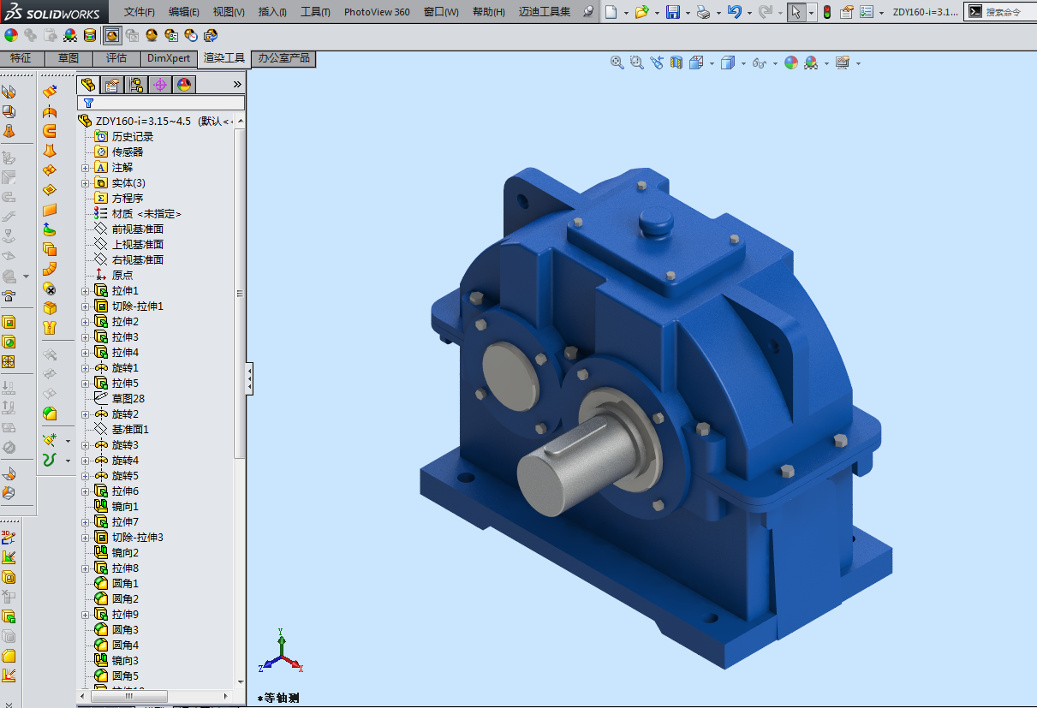Open the 插入(I) menu
Image resolution: width=1037 pixels, height=708 pixels.
click(x=272, y=12)
